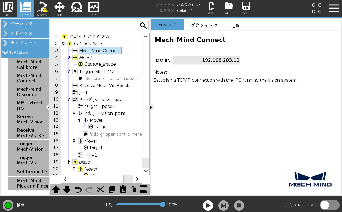Click tree scroll down arrow
This screenshot has width=342, height=212.
tap(146, 171)
